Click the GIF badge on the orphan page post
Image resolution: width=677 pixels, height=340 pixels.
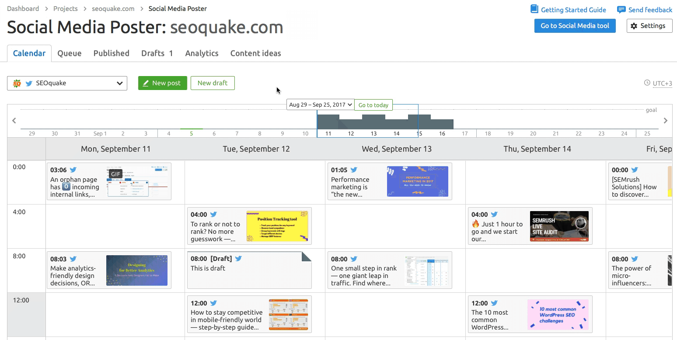click(x=115, y=174)
